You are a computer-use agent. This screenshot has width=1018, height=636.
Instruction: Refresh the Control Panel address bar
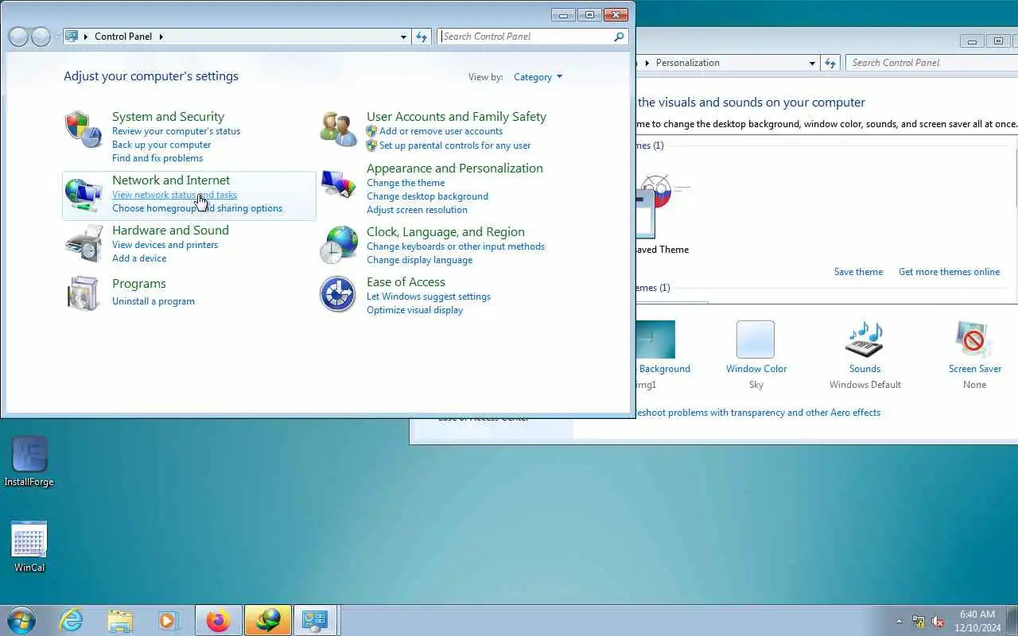[x=422, y=37]
